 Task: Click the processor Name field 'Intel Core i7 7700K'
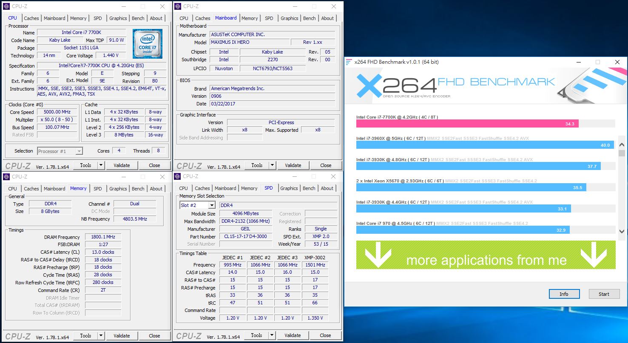click(x=82, y=33)
